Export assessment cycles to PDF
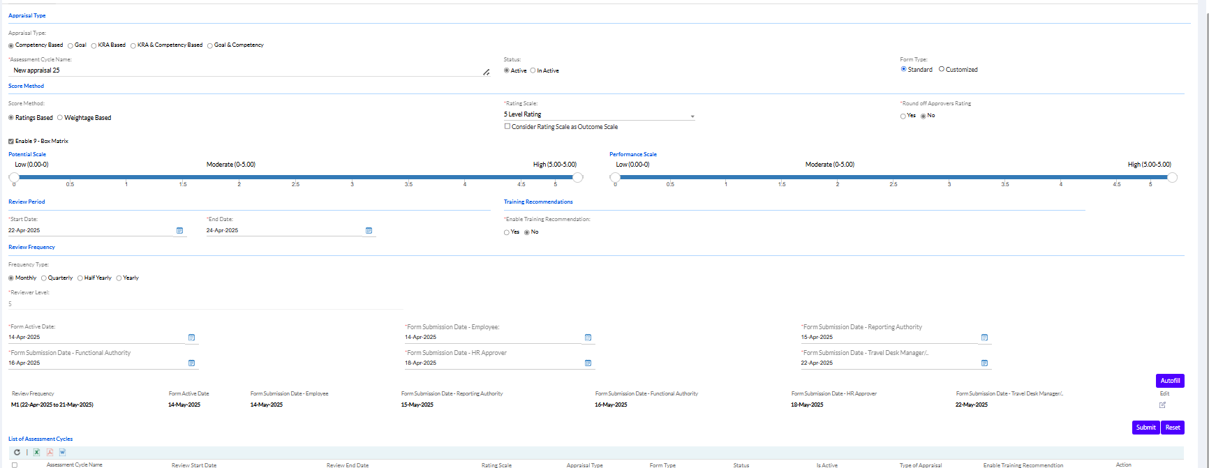Image resolution: width=1209 pixels, height=468 pixels. (x=50, y=453)
